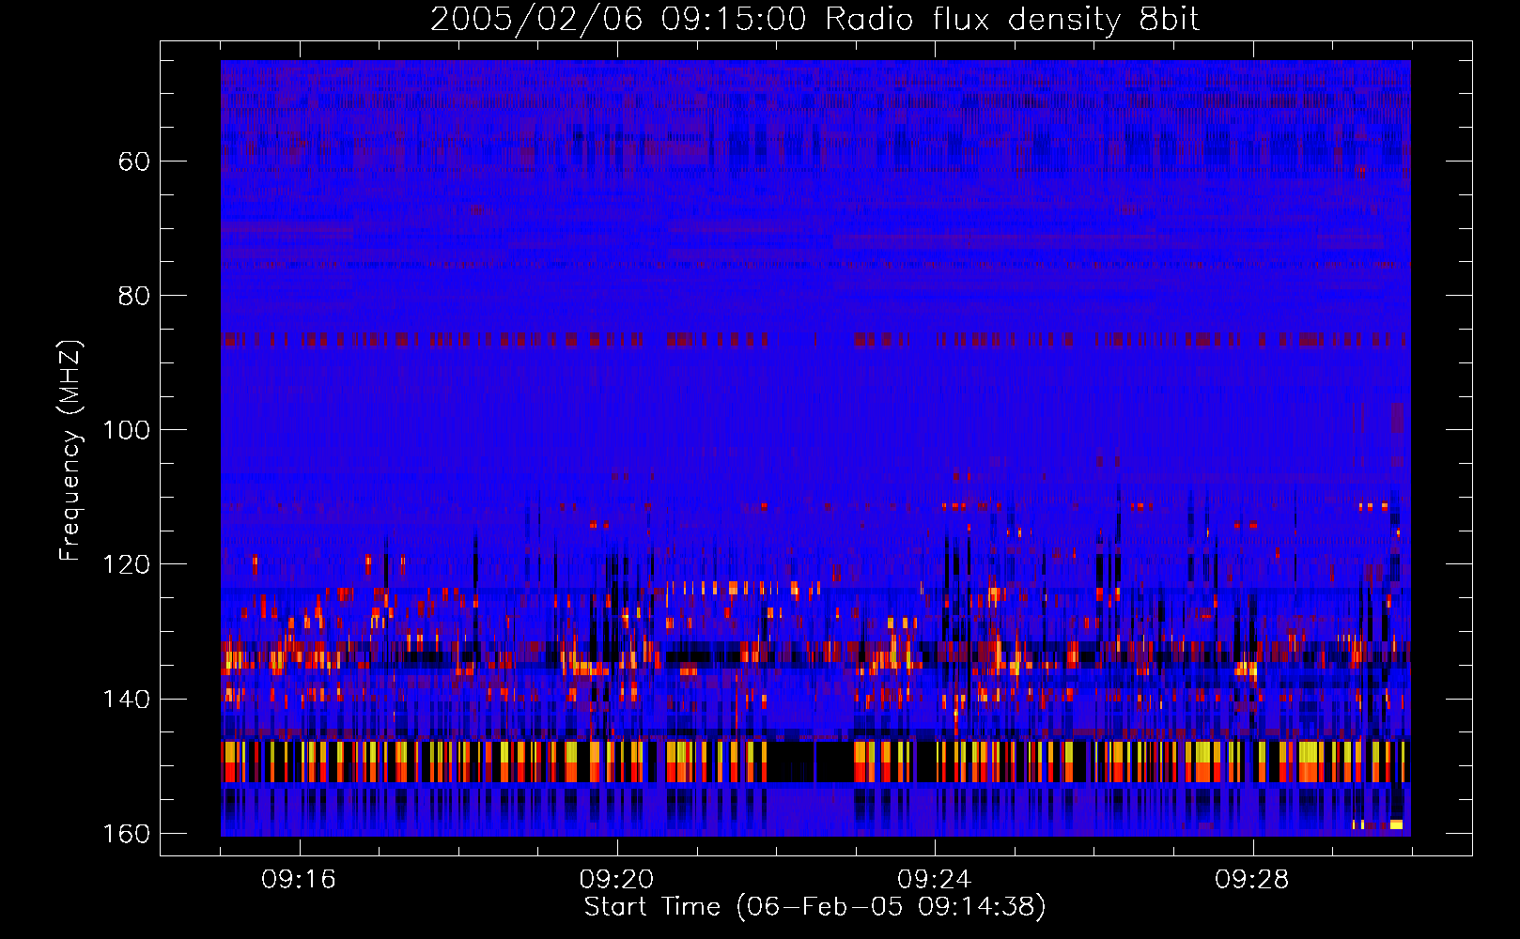Click the 09:28 time tick label
This screenshot has width=1520, height=939.
pos(1252,880)
